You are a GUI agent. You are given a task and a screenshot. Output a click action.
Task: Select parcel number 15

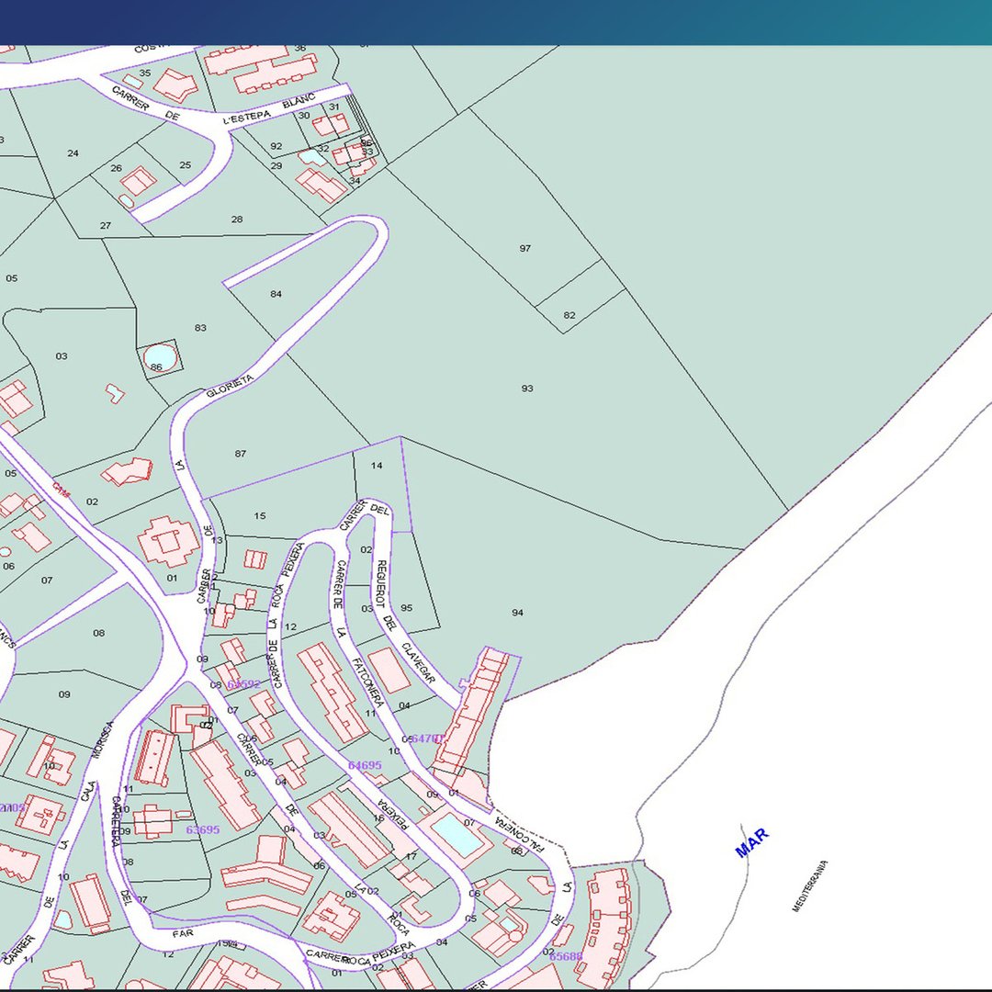[x=260, y=516]
